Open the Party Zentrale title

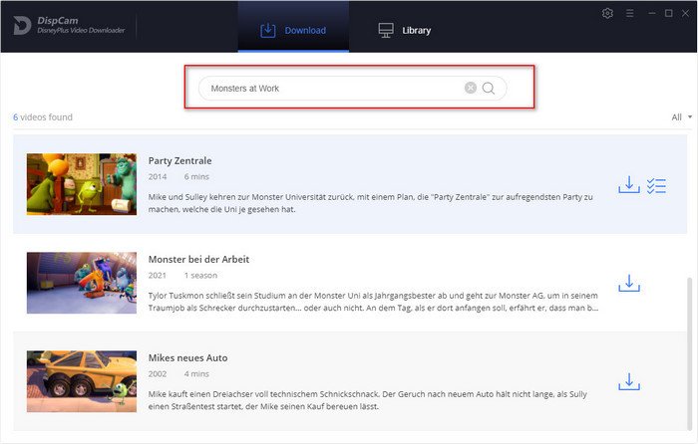pyautogui.click(x=179, y=161)
